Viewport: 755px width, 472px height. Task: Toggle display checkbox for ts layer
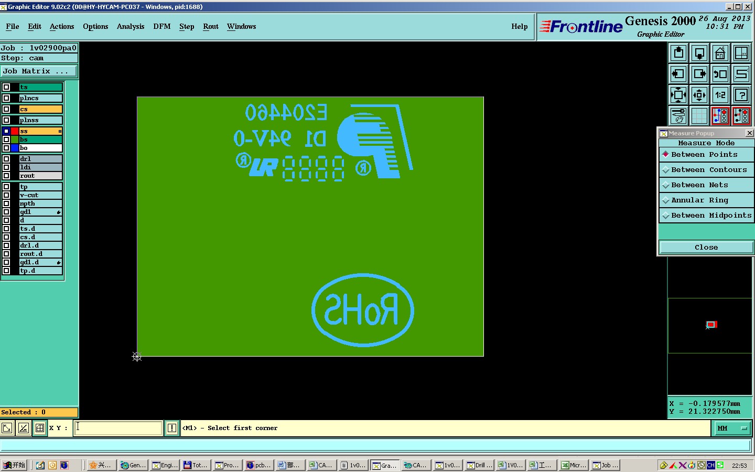(x=6, y=87)
